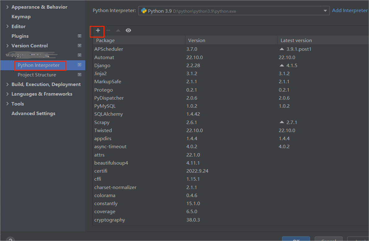The image size is (369, 241).
Task: Click project-level icon next to Project Structure
Action: (80, 75)
